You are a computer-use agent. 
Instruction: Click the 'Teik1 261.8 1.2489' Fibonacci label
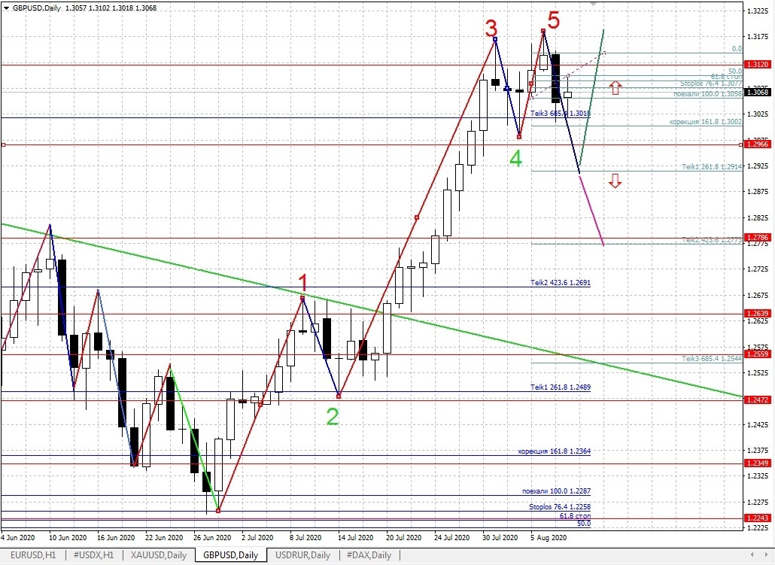(x=561, y=387)
